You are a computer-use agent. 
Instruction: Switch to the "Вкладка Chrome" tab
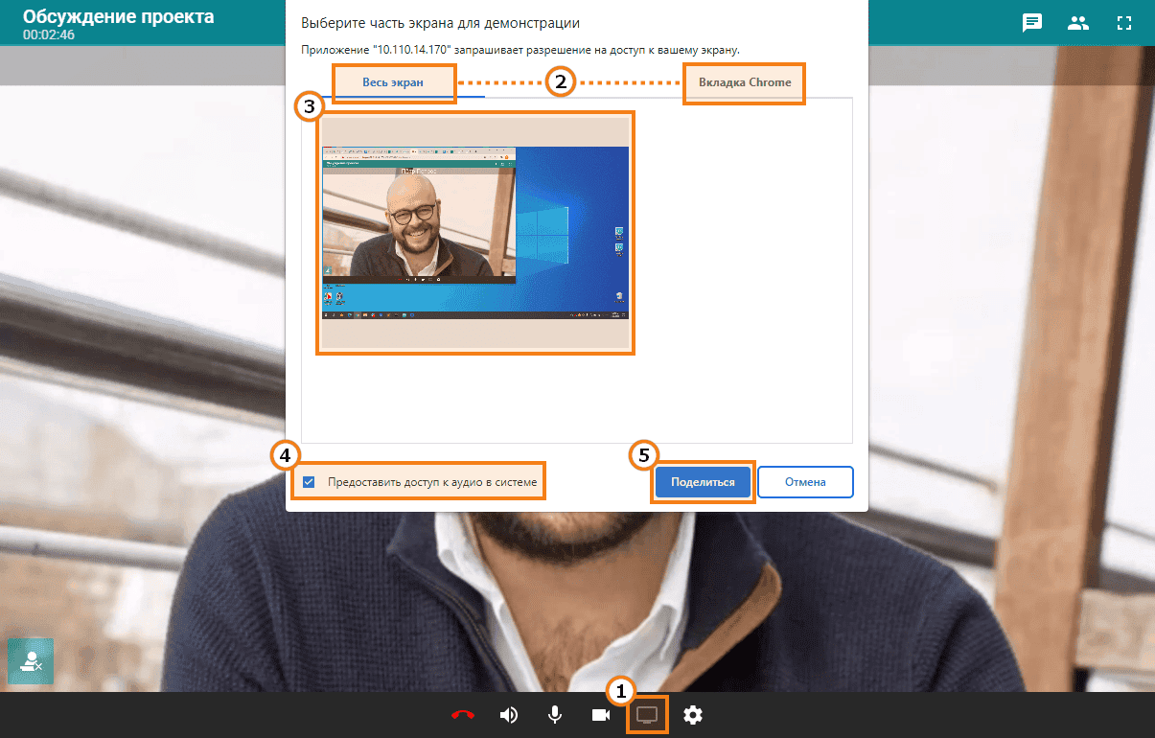click(745, 82)
